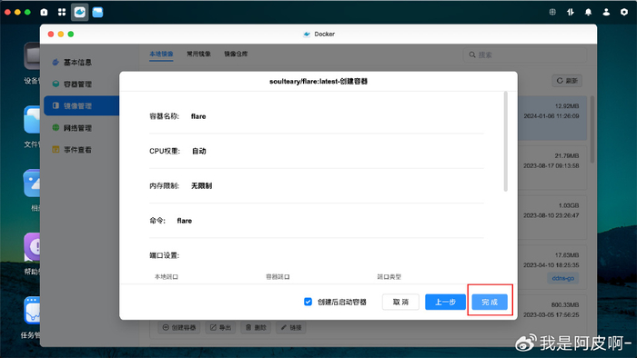The image size is (637, 358).
Task: Select image row sized 21.79MB
Action: [x=551, y=167]
